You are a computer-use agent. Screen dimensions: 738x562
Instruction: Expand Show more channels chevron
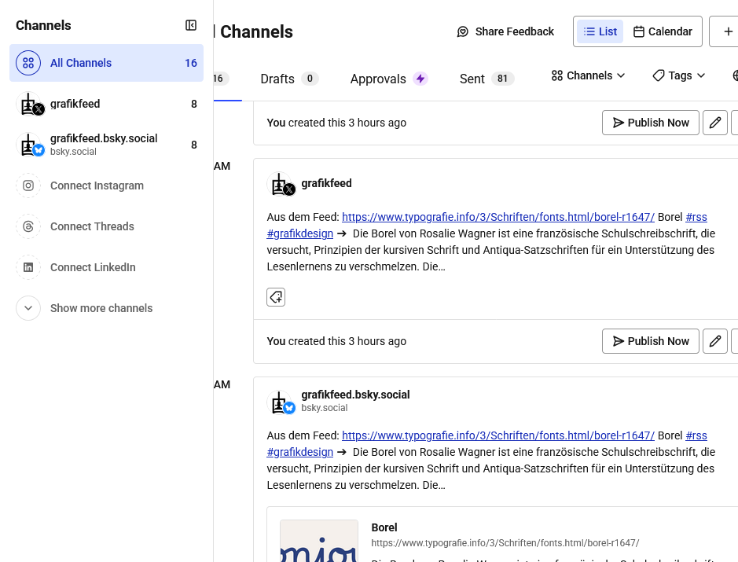point(28,308)
